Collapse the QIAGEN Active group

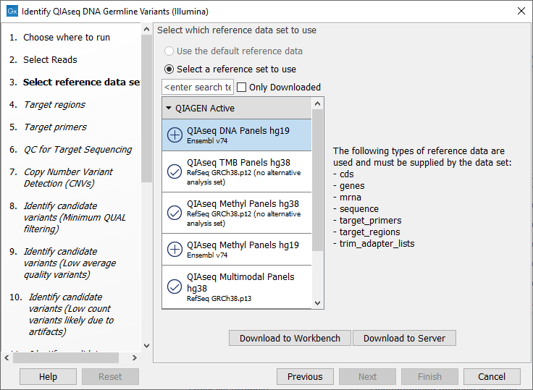click(x=168, y=109)
